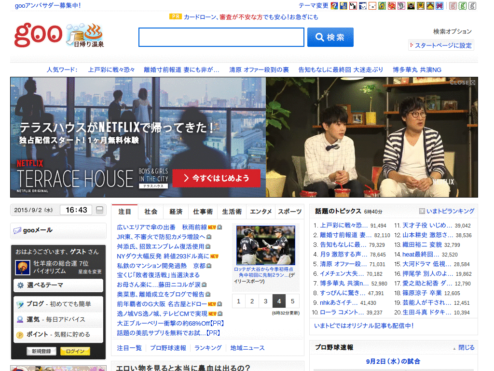
Task: Click the ブログ pencil icon
Action: pyautogui.click(x=20, y=304)
